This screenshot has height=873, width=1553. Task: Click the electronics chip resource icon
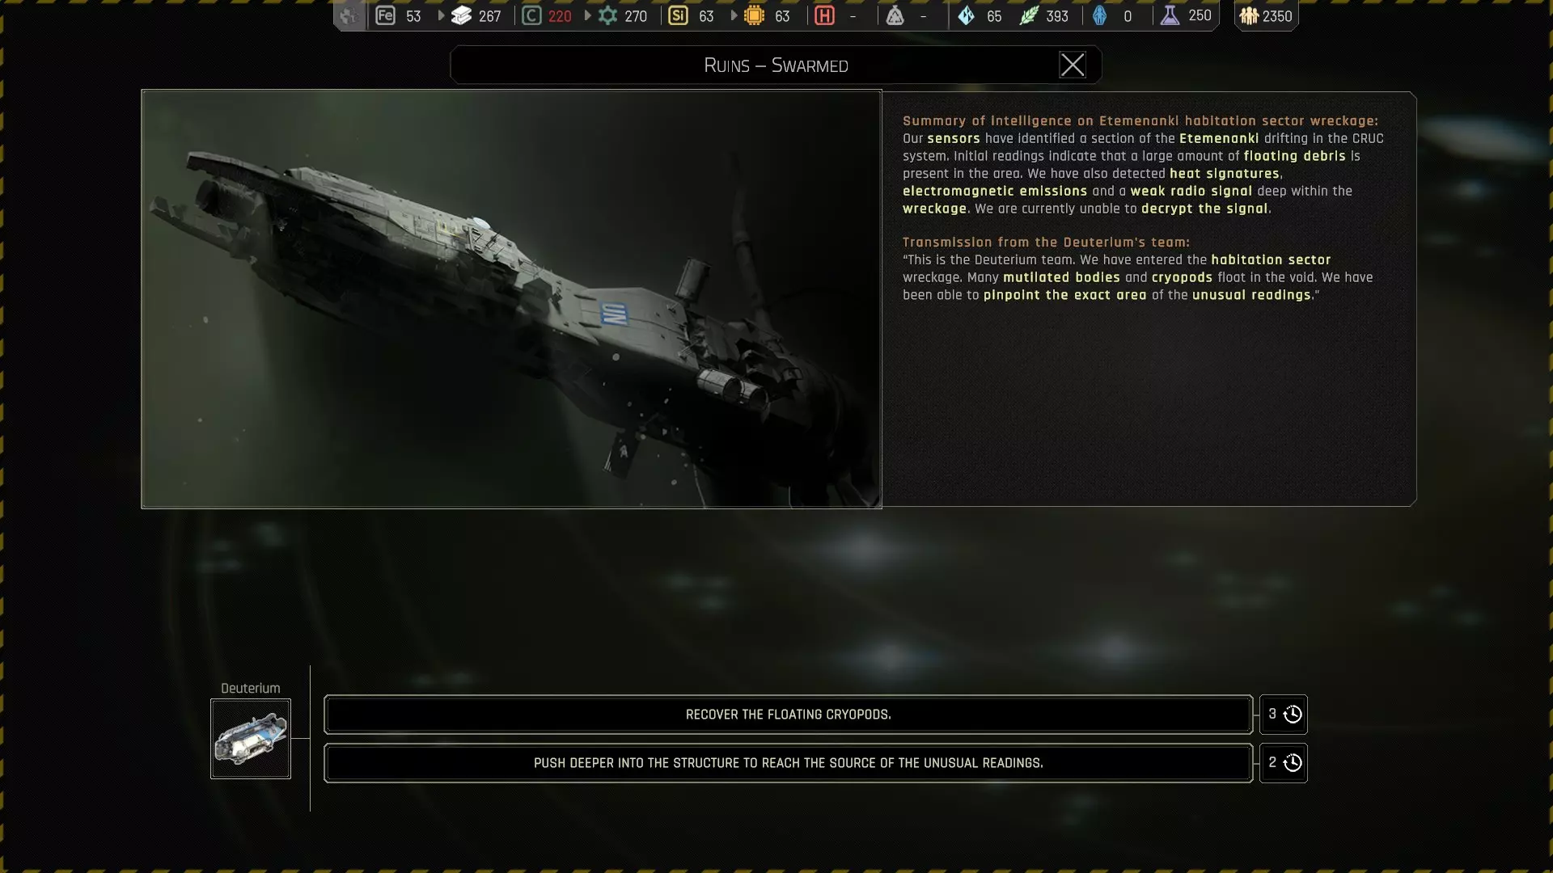coord(754,15)
